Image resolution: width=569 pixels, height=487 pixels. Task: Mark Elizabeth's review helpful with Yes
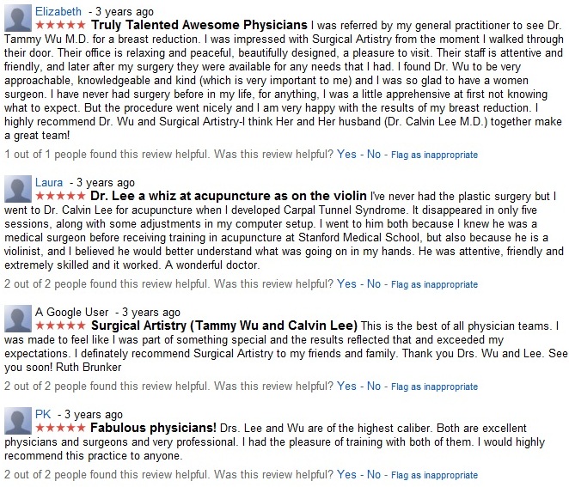tap(346, 155)
